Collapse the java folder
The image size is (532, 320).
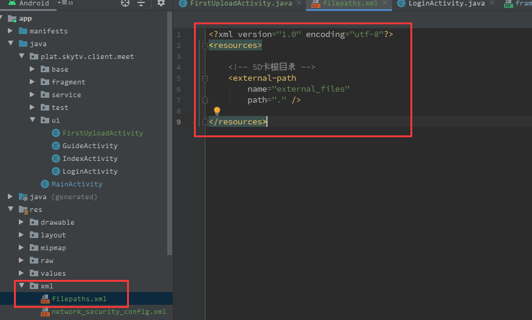pos(10,43)
